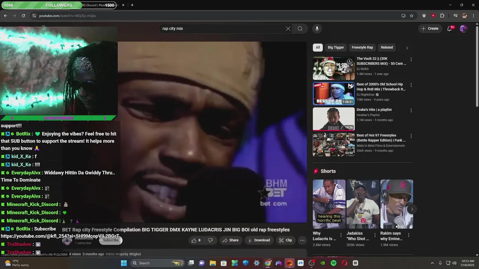Bookmark this page with star icon

[x=412, y=16]
